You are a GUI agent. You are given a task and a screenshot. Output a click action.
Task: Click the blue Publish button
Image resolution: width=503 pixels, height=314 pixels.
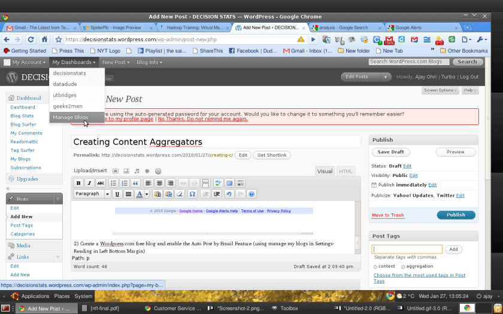click(456, 215)
